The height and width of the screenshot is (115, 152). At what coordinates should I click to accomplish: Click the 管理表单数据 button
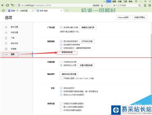tap(67, 52)
